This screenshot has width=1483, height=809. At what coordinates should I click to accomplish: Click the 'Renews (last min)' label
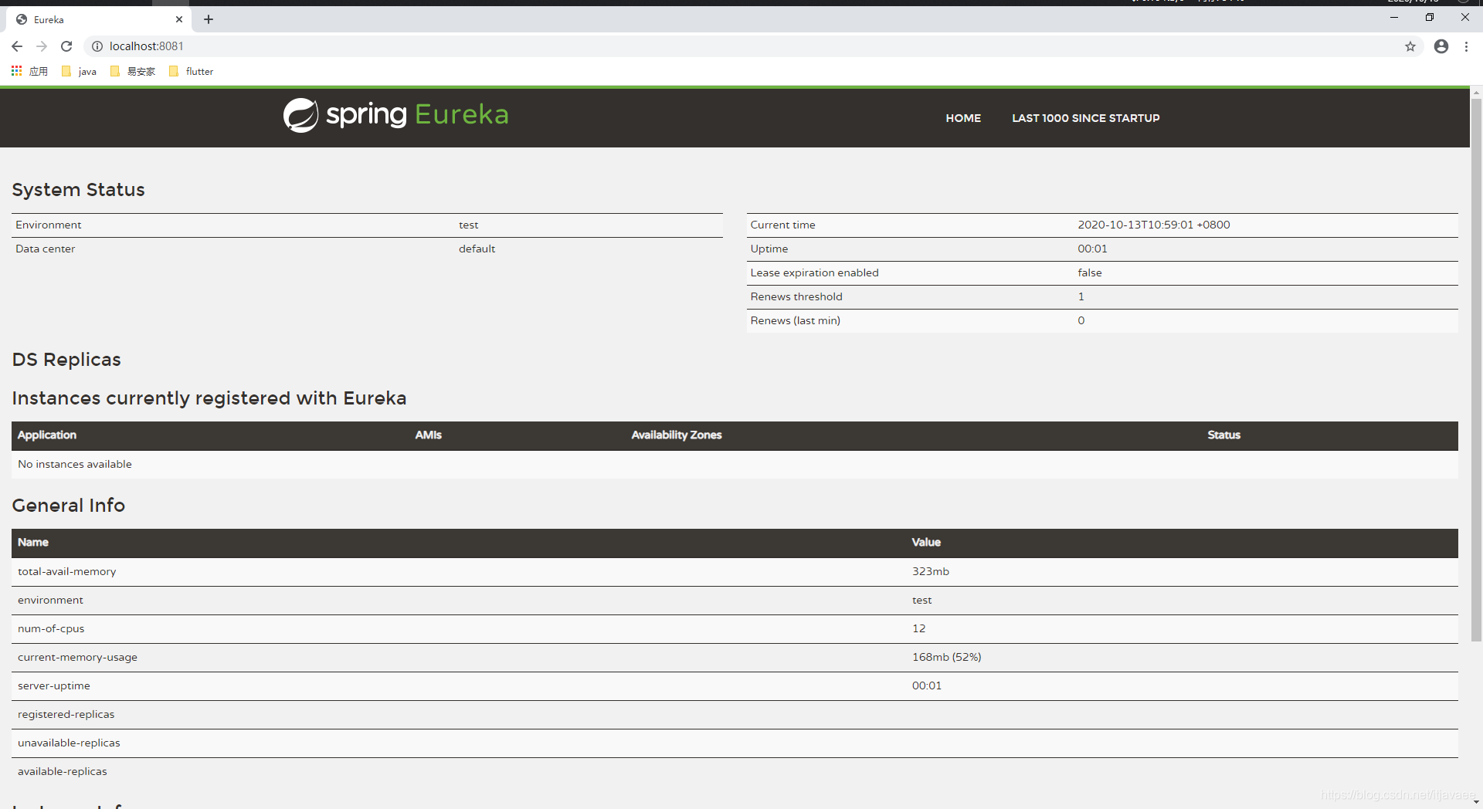point(795,321)
